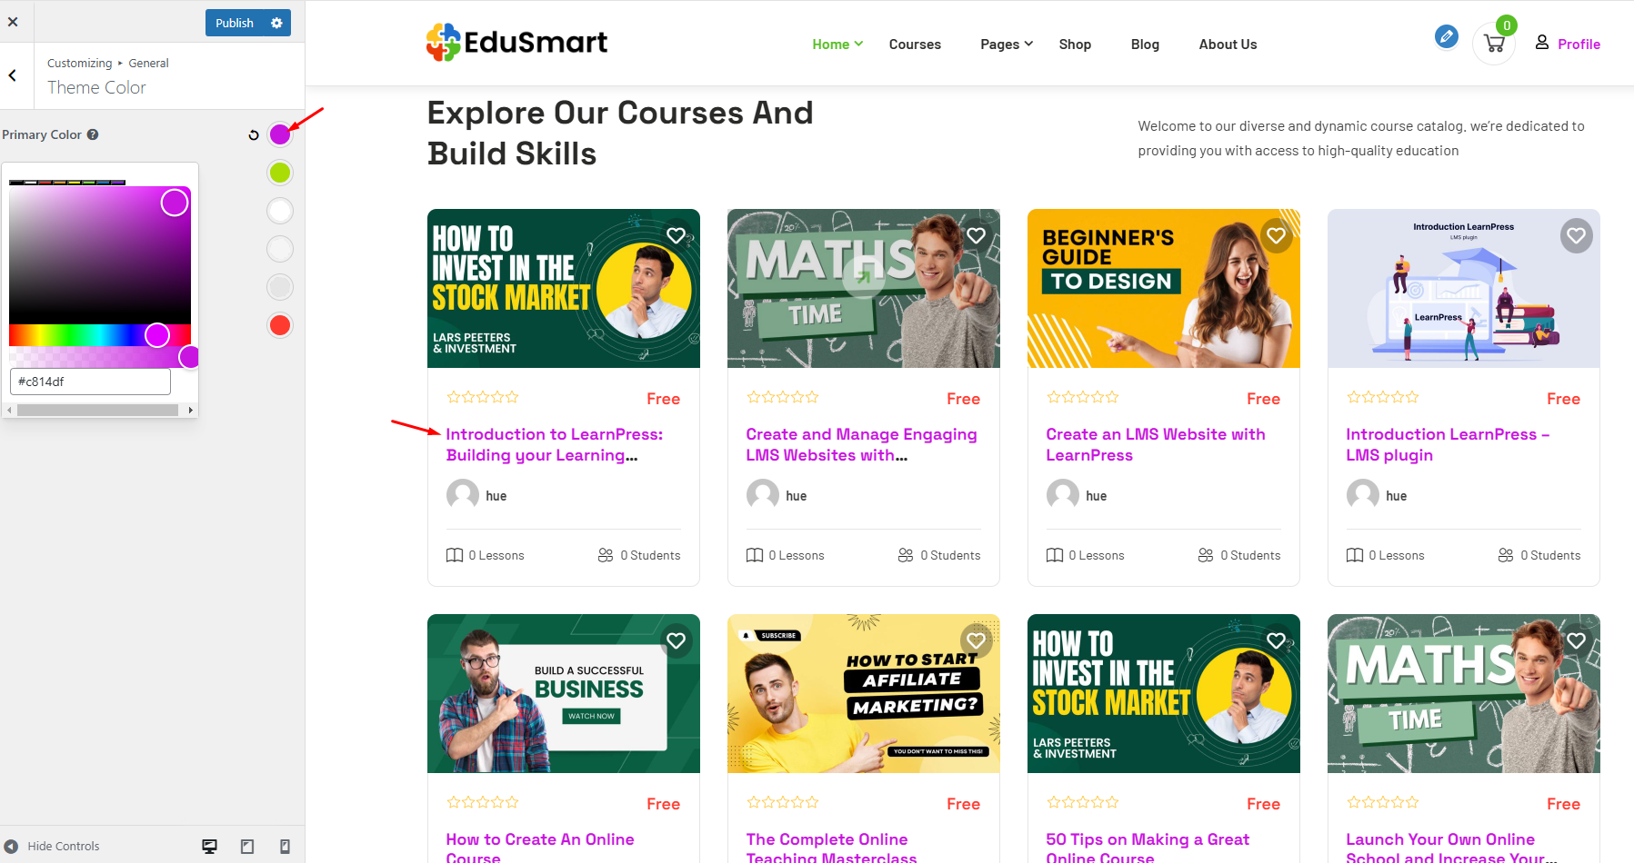Switch to desktop preview
This screenshot has width=1634, height=863.
[x=209, y=847]
